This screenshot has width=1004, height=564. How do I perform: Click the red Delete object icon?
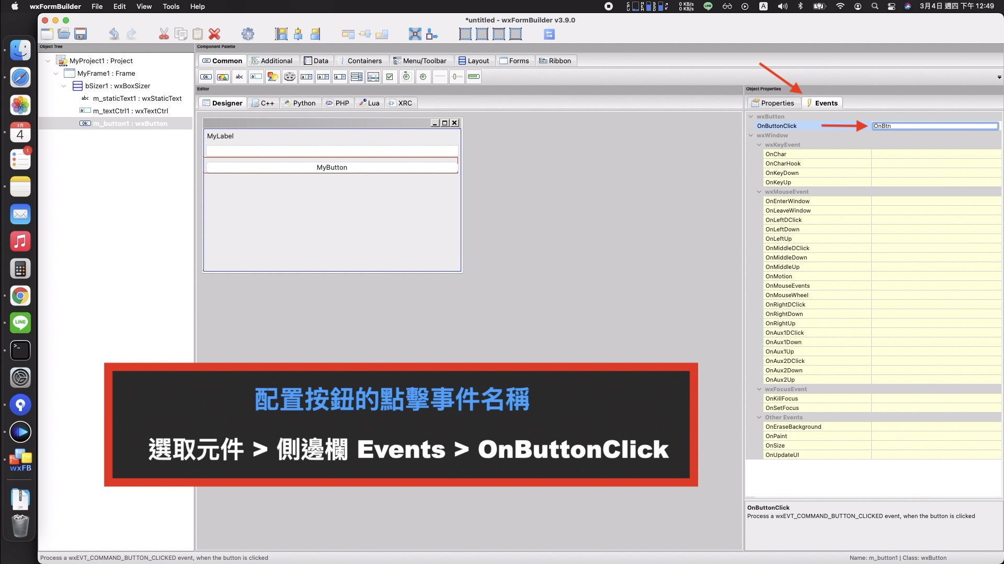214,34
